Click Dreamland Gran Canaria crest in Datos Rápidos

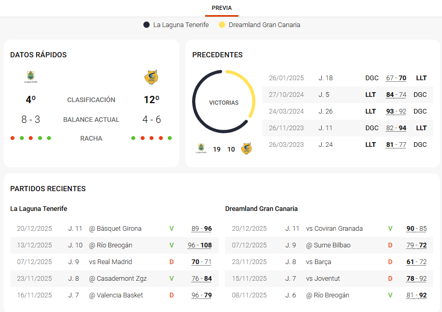click(151, 77)
